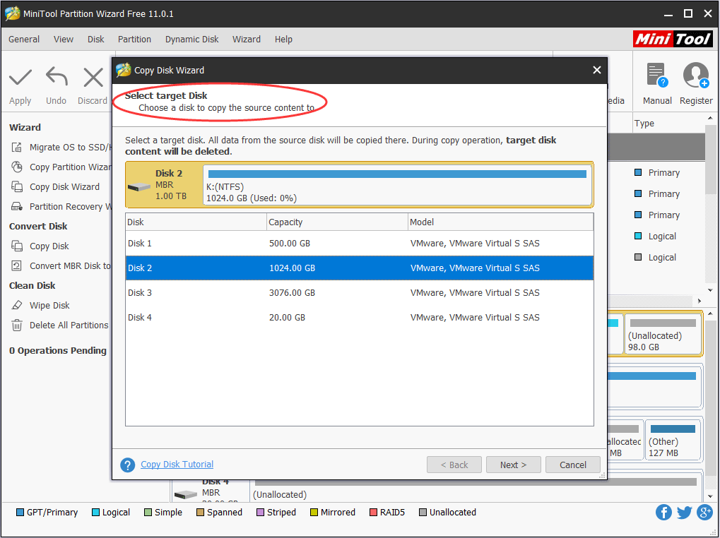Click the Spanned legend swatch
This screenshot has width=720, height=538.
(200, 513)
